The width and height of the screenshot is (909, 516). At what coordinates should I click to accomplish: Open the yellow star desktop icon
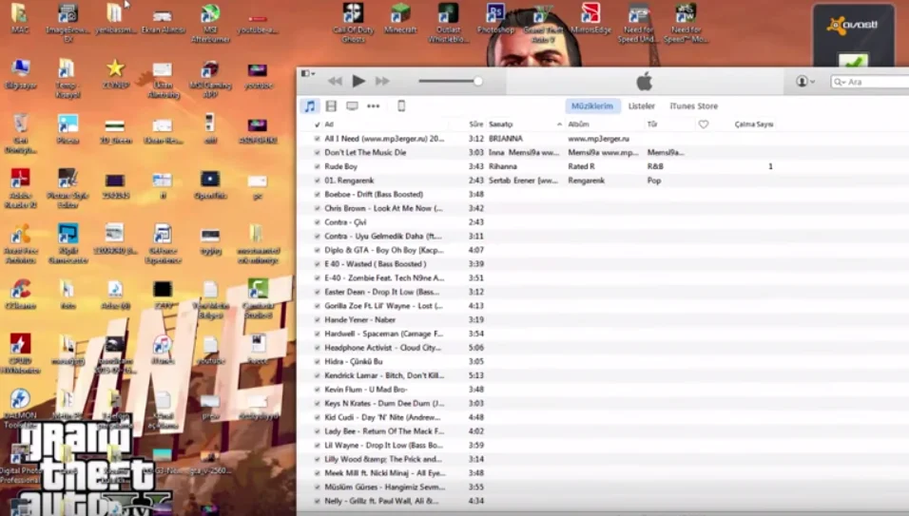click(x=115, y=73)
